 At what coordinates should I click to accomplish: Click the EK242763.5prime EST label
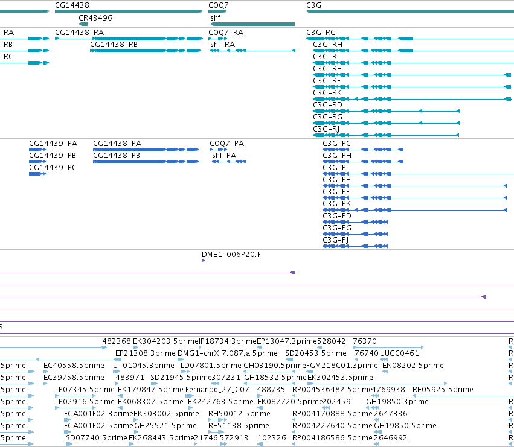220,402
